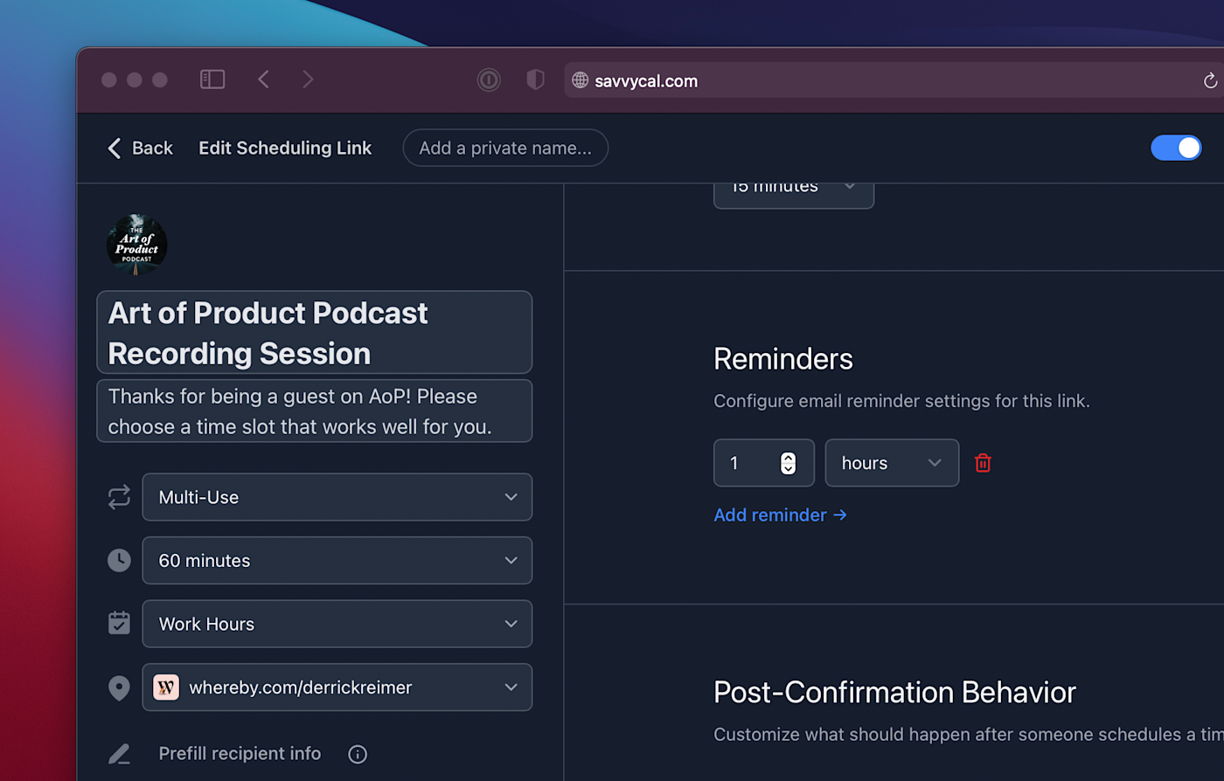Go back with Safari's back arrow

click(x=263, y=79)
